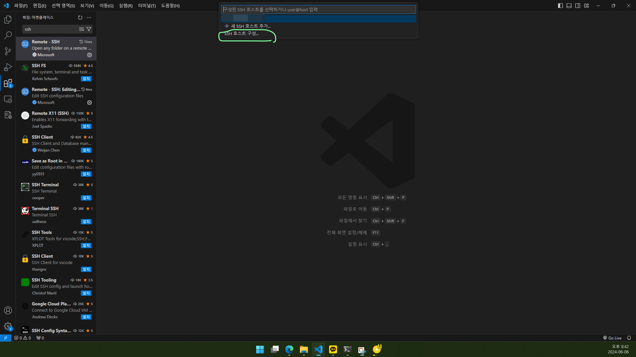Open Remote - SSH: Editing manage gear
Viewport: 636px width, 357px height.
click(x=89, y=103)
